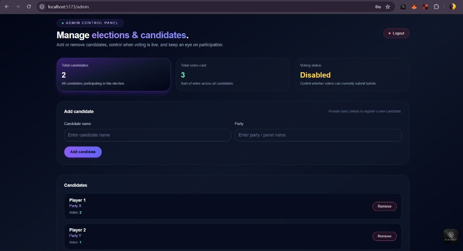
Task: Log out using the Logout button
Action: (x=396, y=33)
